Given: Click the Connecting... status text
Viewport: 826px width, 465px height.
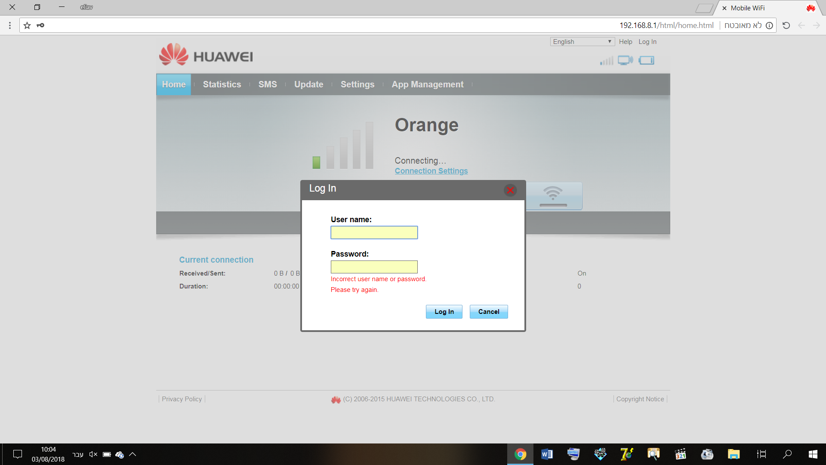Looking at the screenshot, I should pos(420,161).
